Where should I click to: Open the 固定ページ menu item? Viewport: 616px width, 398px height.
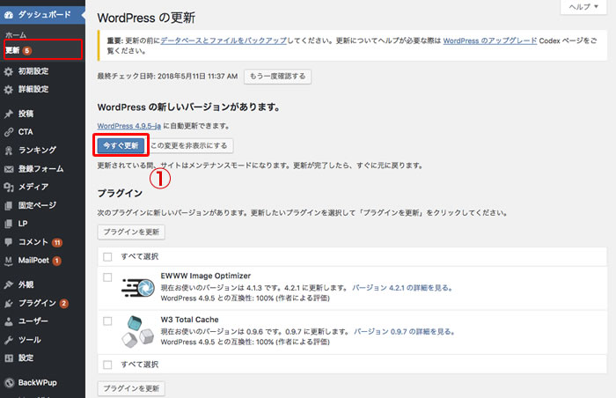(38, 205)
